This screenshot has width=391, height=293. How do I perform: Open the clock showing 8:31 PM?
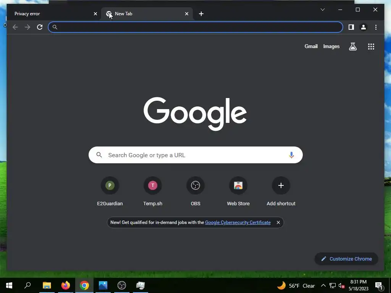tap(358, 285)
